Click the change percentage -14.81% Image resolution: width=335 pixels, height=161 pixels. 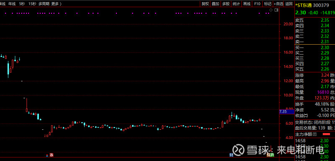(327, 13)
